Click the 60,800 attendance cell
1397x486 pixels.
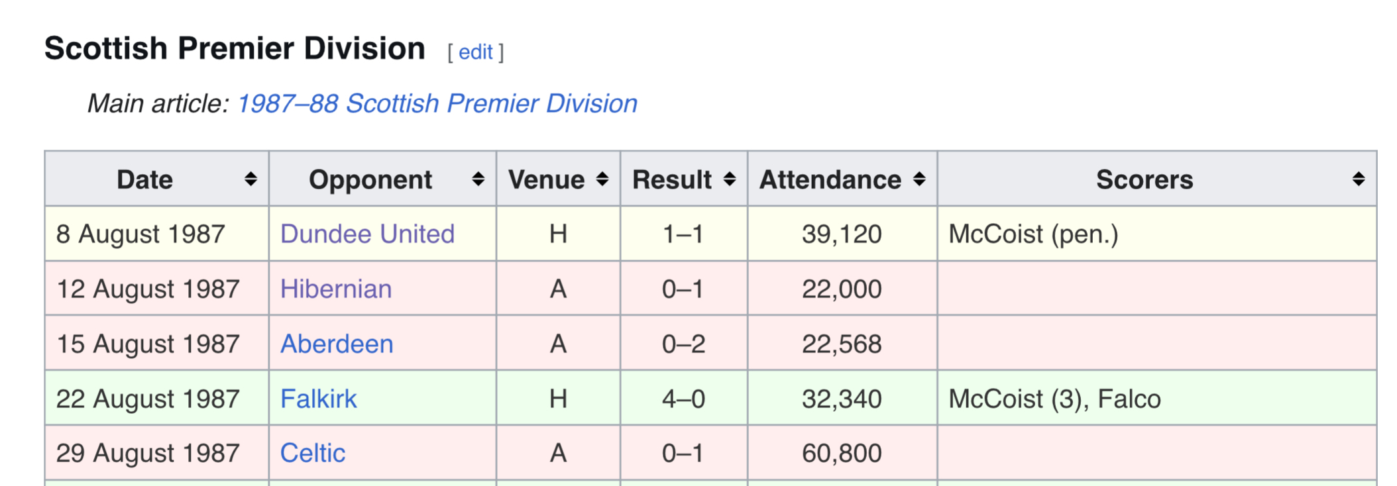(842, 453)
